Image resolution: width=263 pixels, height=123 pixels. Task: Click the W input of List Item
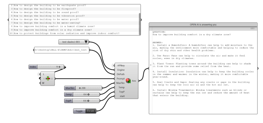[x=44, y=83]
